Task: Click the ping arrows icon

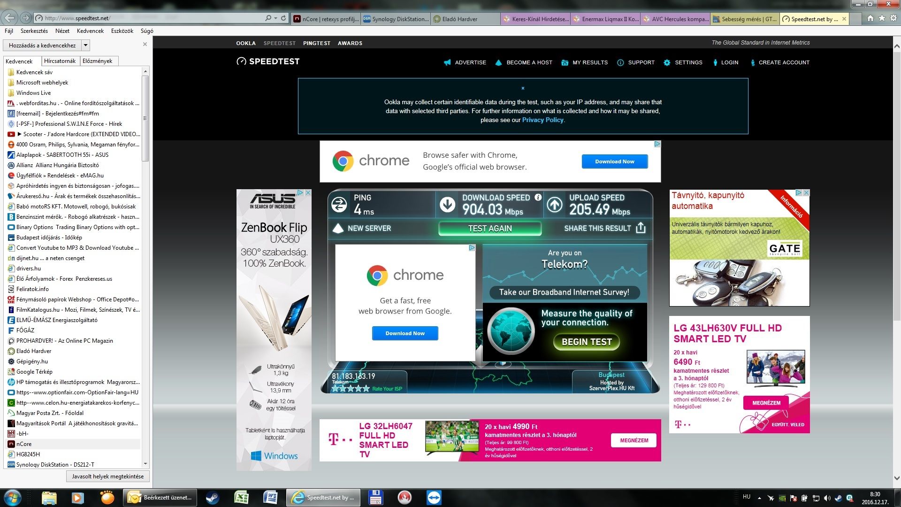Action: (x=339, y=205)
